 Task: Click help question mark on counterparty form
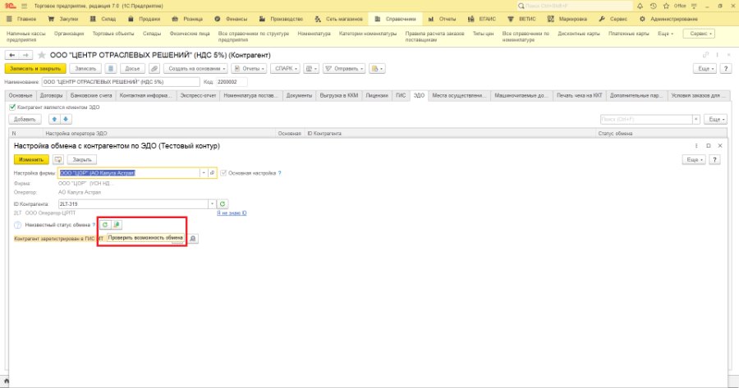[726, 69]
